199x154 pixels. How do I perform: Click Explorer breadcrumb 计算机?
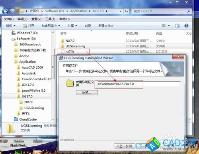34,11
